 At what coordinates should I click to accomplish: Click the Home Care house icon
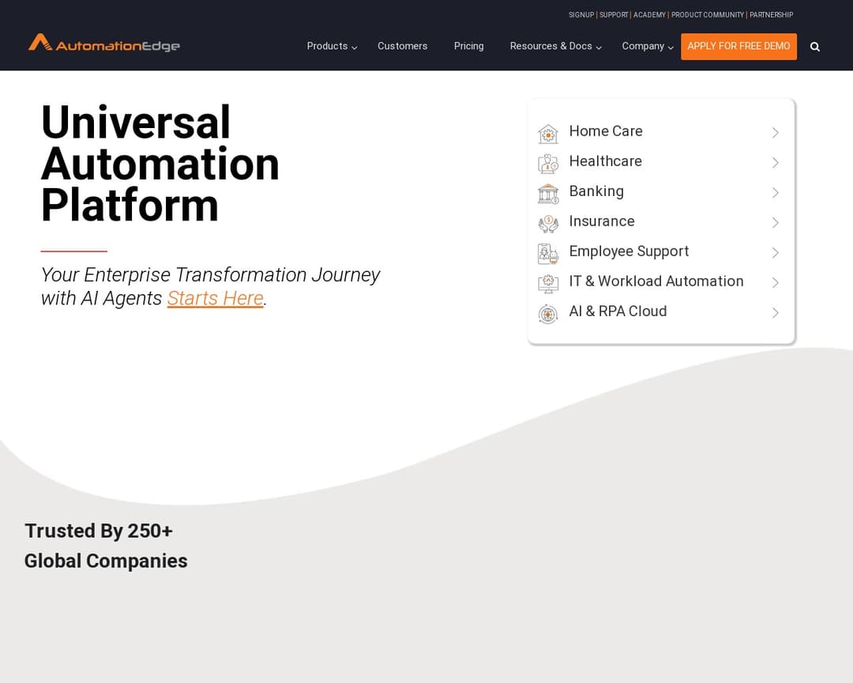click(548, 132)
